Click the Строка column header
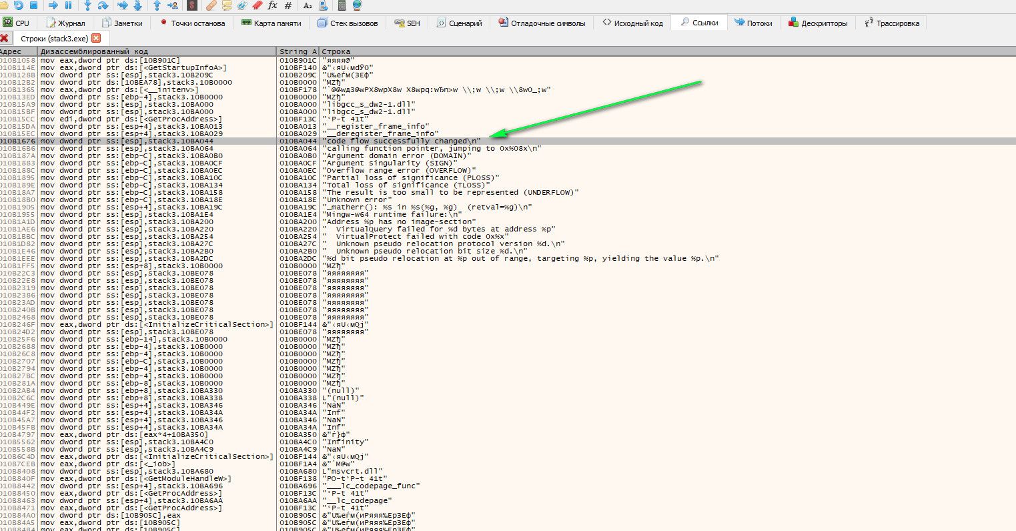 pyautogui.click(x=667, y=51)
